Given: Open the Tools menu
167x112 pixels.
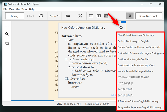Looking at the screenshot, I should pos(24,9).
